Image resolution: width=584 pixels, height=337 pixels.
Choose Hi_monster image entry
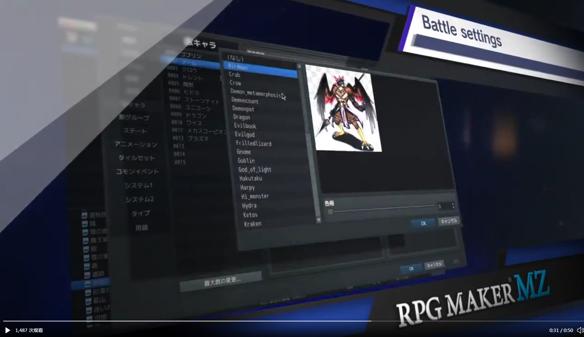255,196
